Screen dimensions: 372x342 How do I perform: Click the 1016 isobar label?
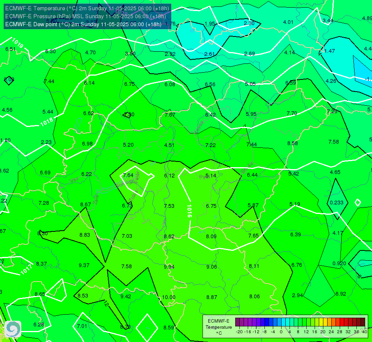pos(189,211)
